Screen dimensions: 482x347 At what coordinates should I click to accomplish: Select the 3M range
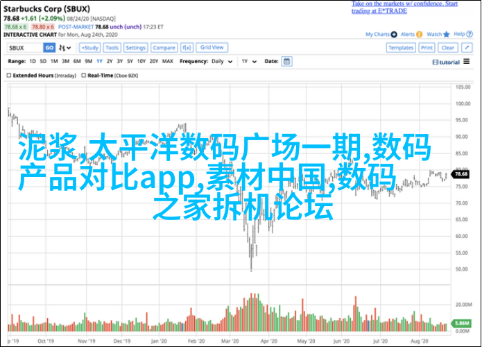(65, 62)
